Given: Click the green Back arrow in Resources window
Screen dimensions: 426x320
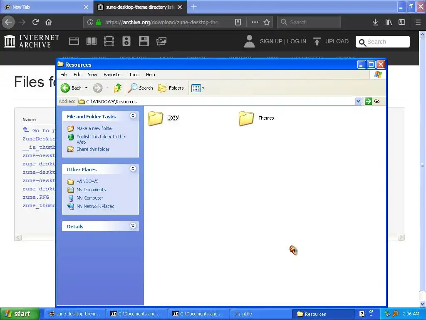Looking at the screenshot, I should coord(65,88).
